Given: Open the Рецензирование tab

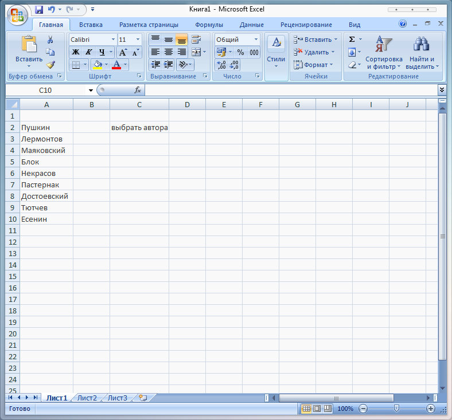Looking at the screenshot, I should point(306,25).
